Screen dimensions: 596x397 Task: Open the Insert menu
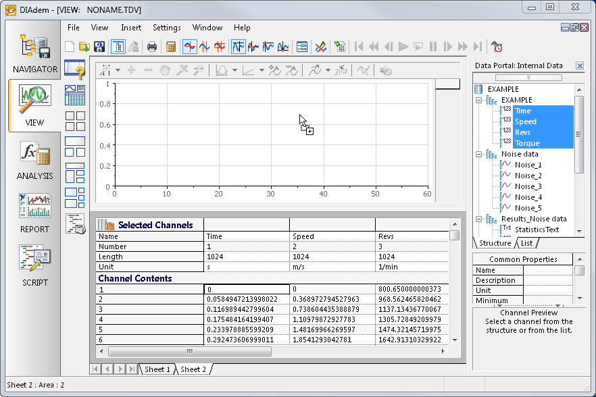(x=131, y=28)
